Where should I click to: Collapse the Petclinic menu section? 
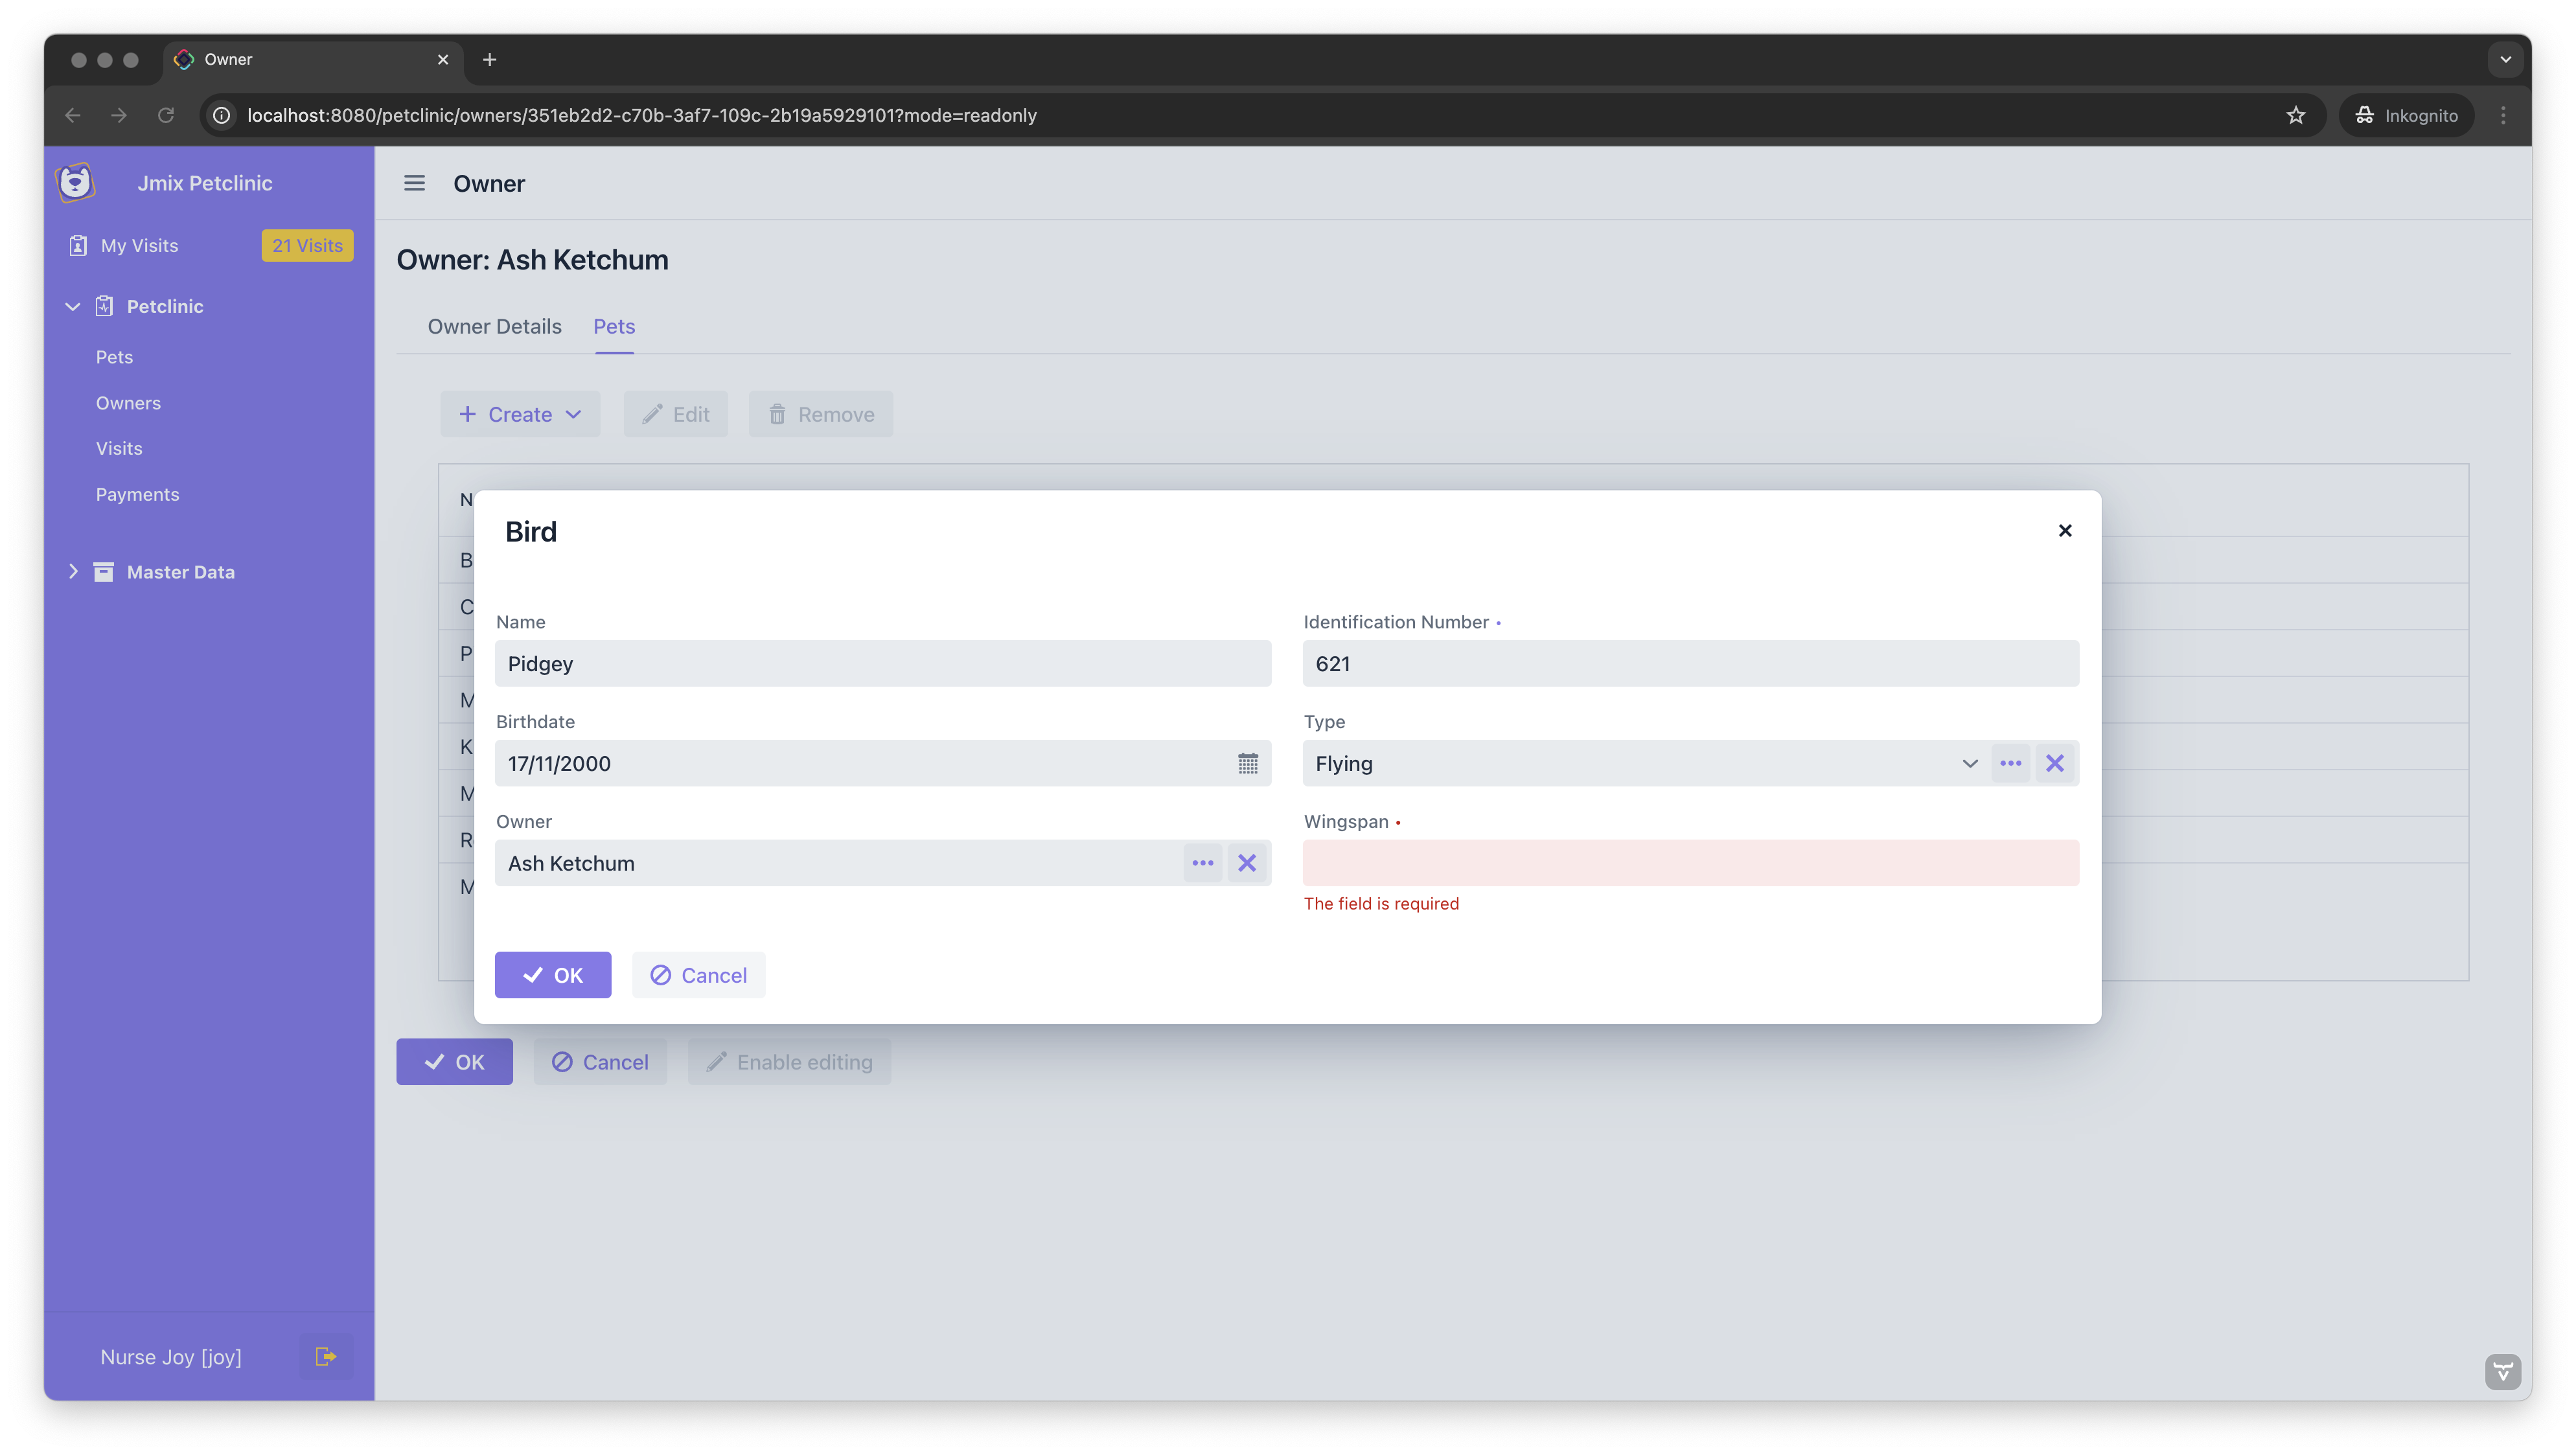[73, 307]
